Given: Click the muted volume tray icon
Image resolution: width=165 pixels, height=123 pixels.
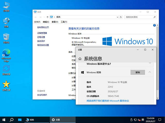Looking at the screenshot, I should [x=139, y=120].
